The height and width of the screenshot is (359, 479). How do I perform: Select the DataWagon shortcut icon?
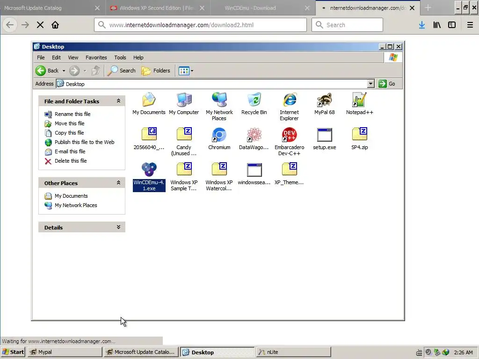(254, 135)
